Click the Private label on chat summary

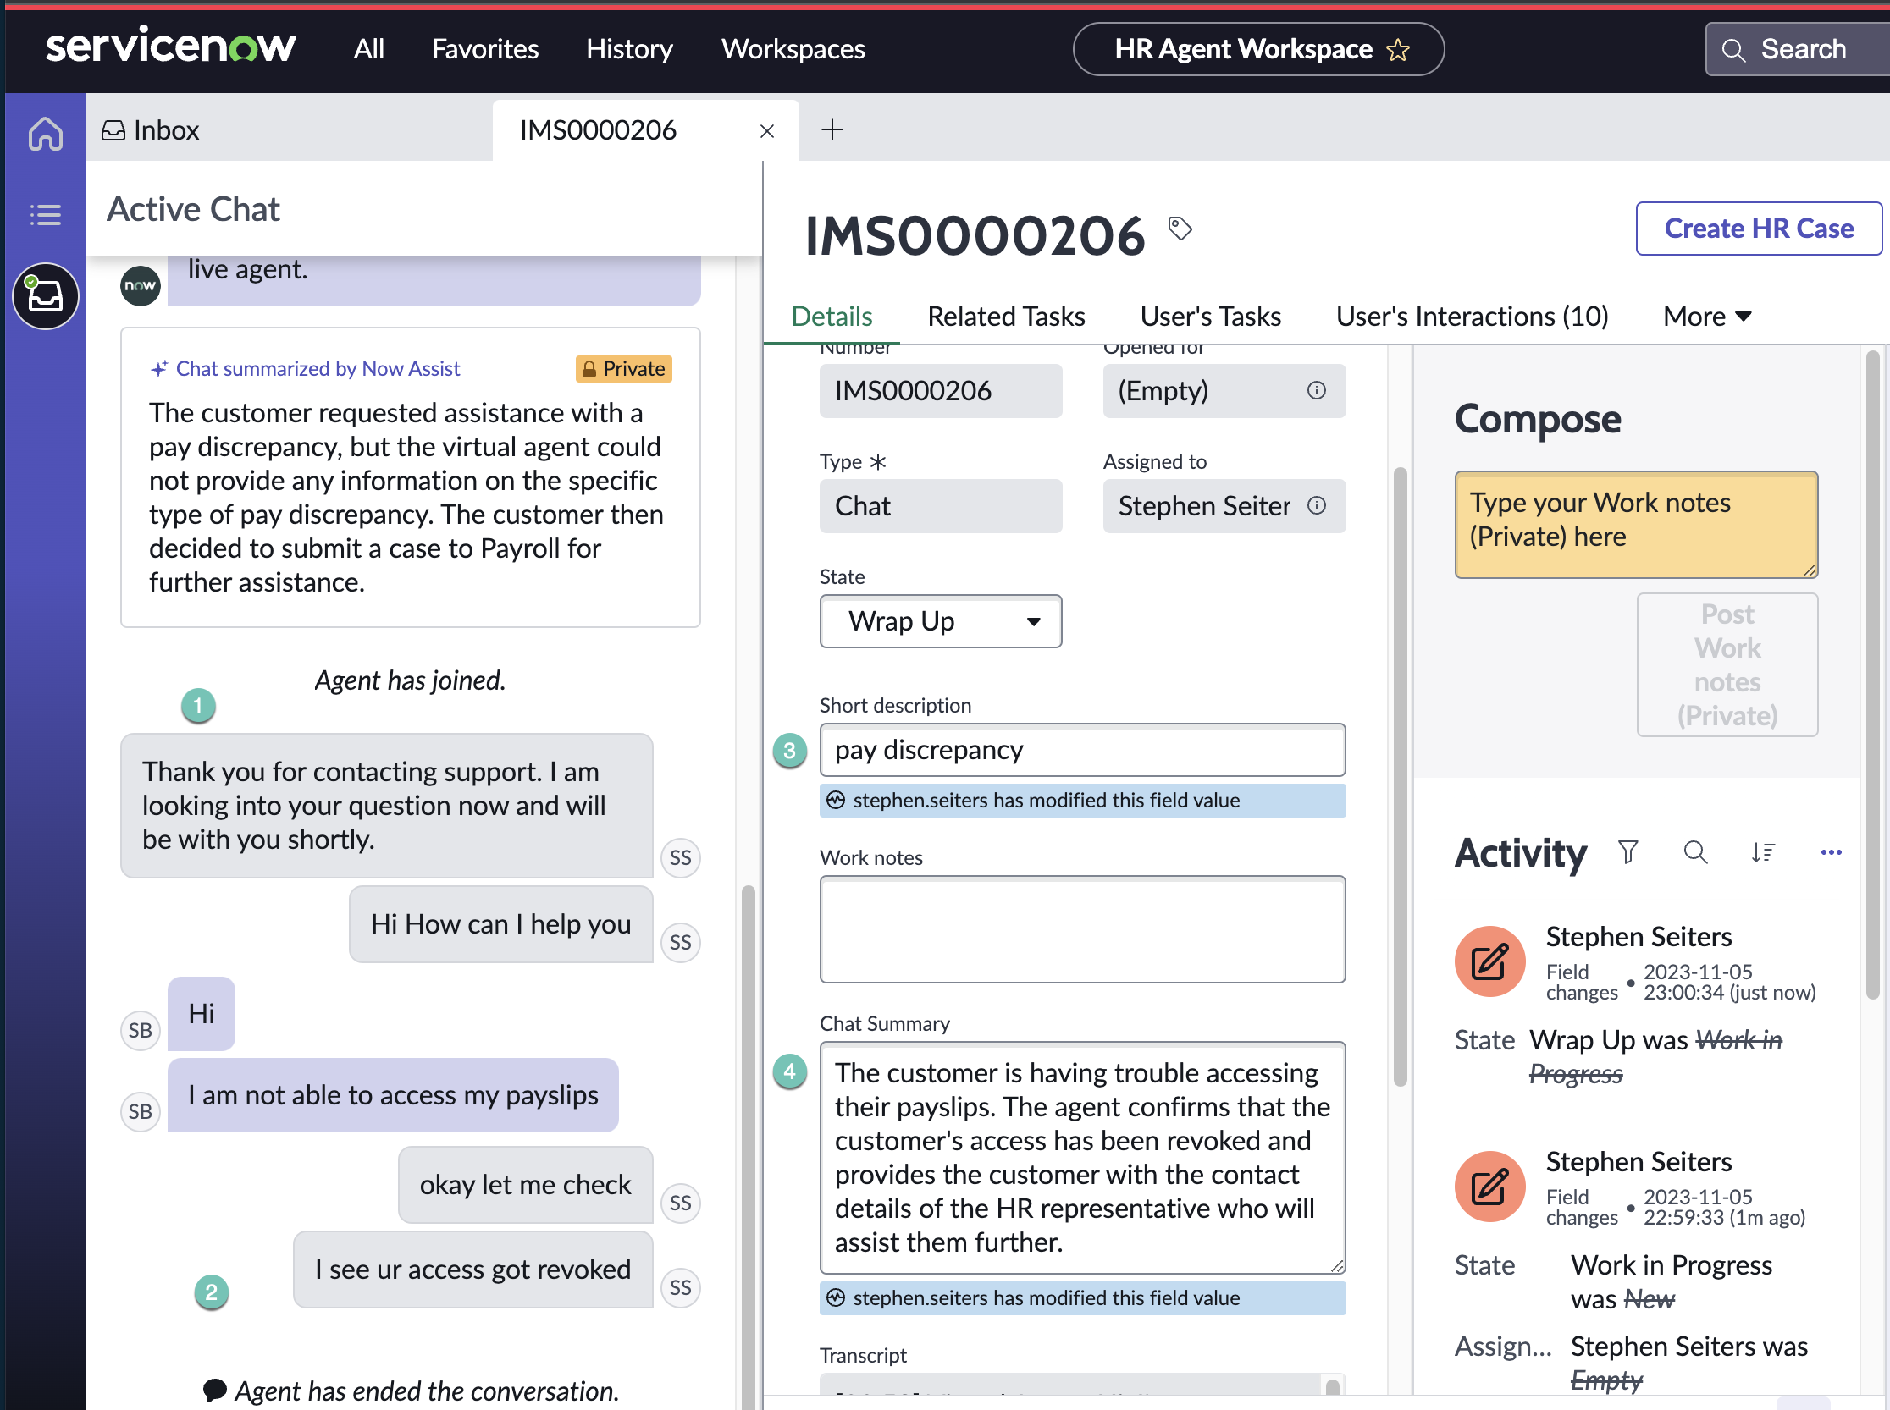click(623, 369)
